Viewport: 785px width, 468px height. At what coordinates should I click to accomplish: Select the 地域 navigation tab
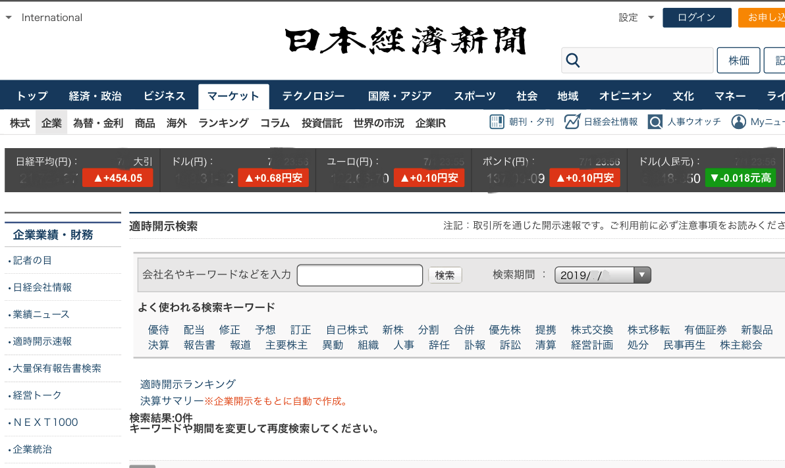tap(568, 96)
